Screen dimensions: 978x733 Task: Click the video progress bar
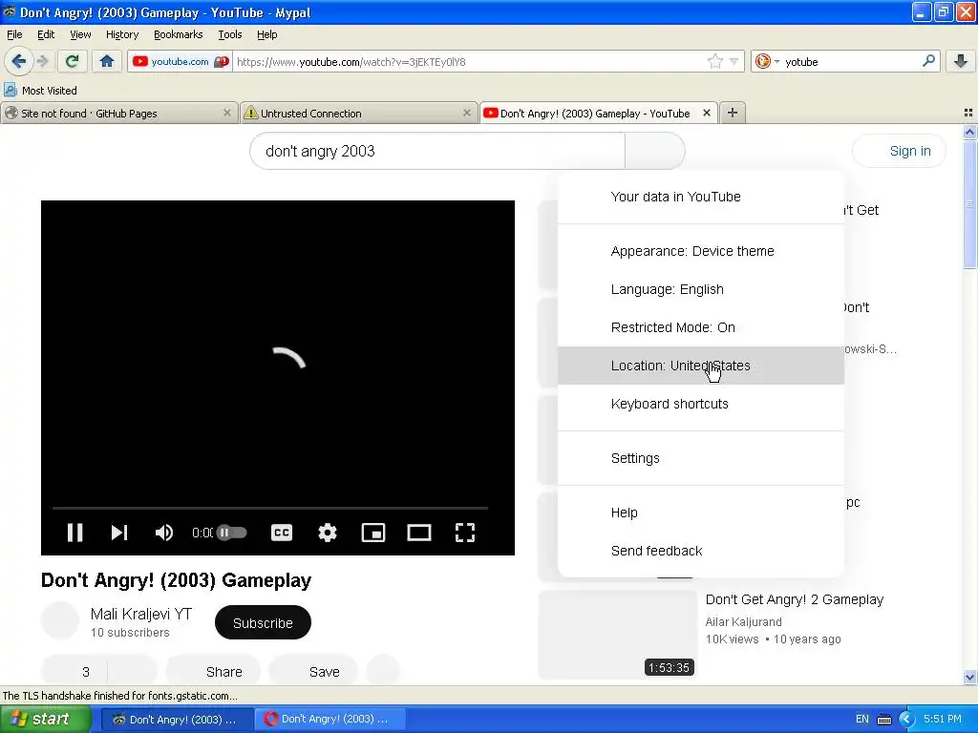[270, 509]
